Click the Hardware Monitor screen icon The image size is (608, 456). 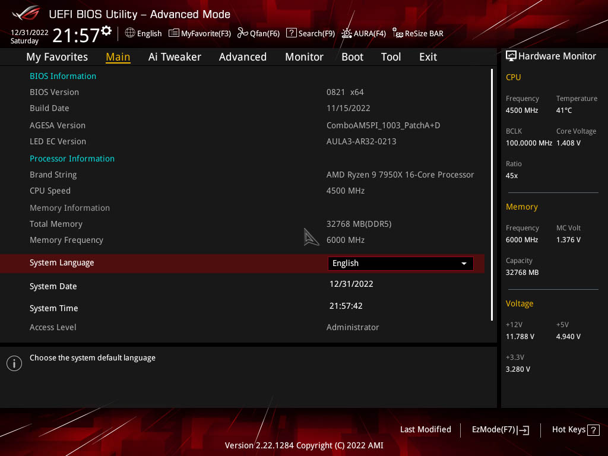511,56
